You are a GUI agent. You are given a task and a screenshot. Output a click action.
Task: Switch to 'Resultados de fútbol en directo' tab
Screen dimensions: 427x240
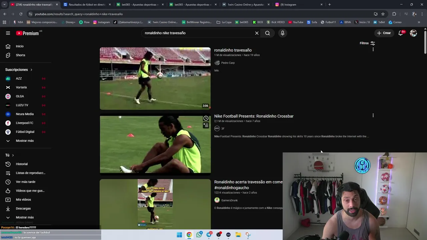pyautogui.click(x=87, y=5)
